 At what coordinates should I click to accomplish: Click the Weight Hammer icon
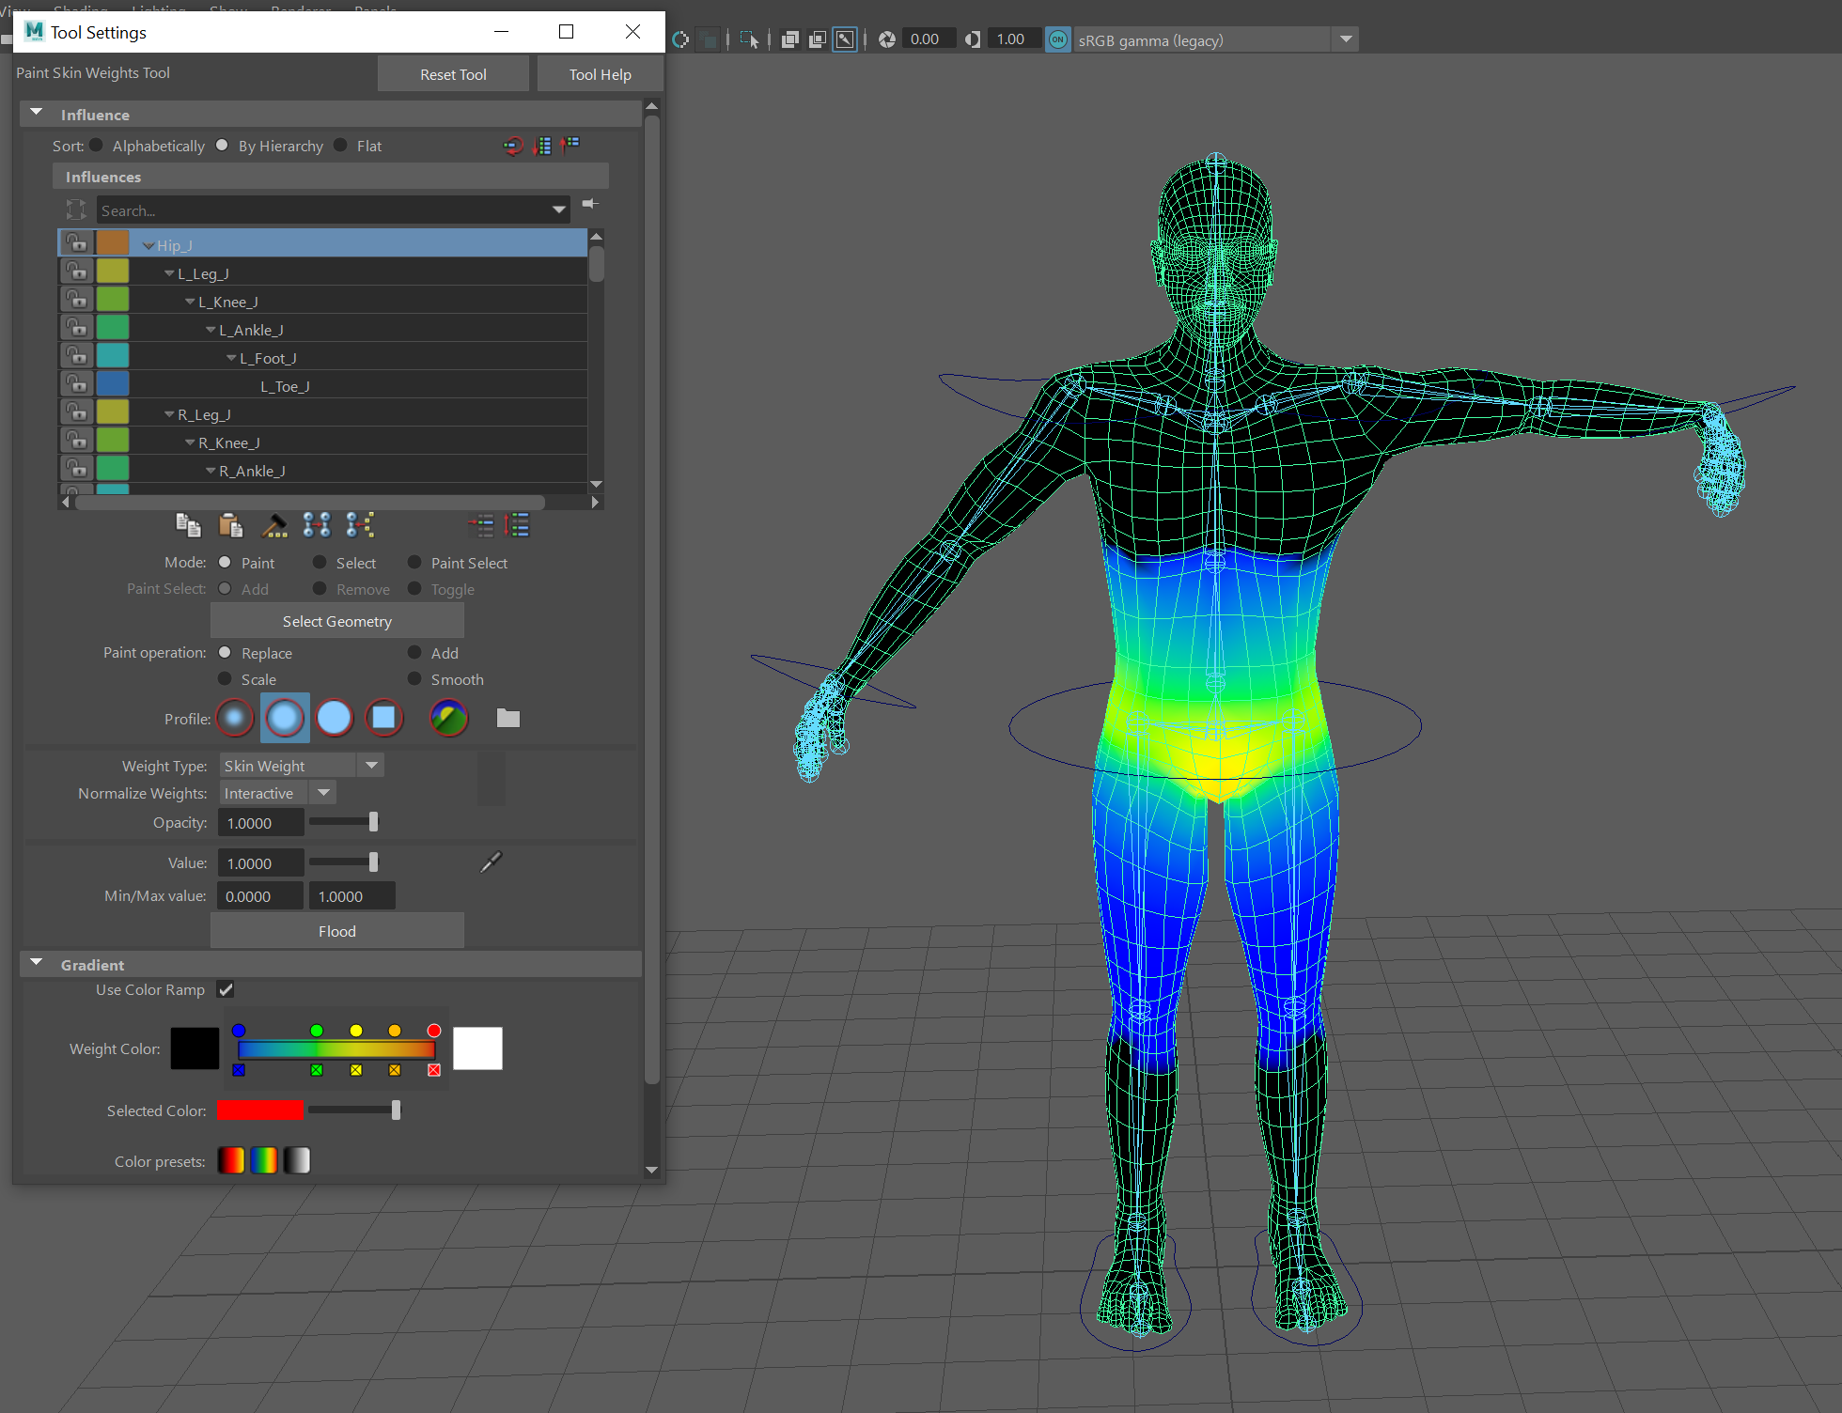pos(274,526)
